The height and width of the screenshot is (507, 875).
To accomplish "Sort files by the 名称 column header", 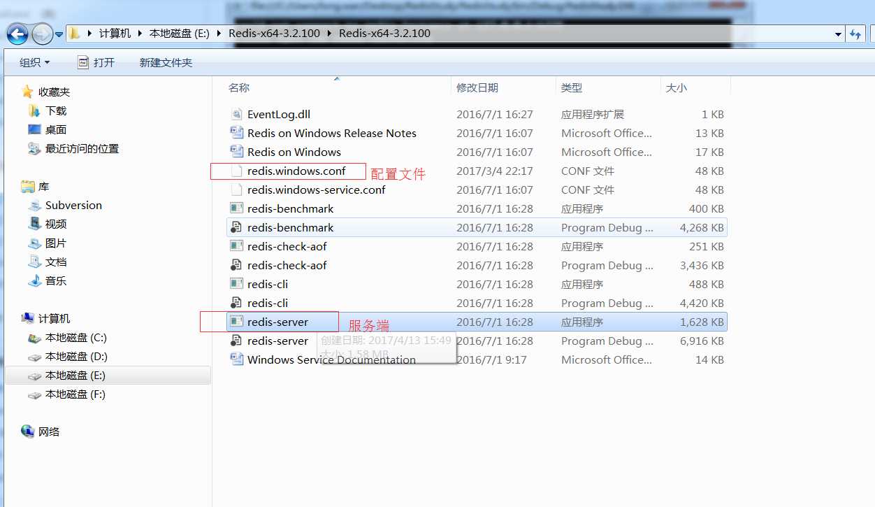I will (239, 87).
